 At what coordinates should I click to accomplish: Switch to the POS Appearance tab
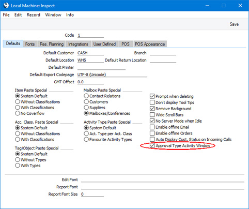coord(150,44)
